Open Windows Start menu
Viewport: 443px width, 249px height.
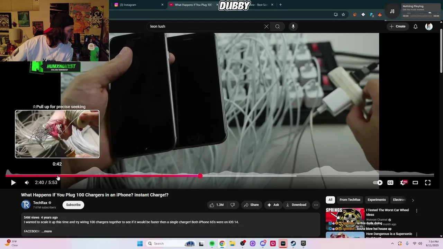(x=140, y=243)
